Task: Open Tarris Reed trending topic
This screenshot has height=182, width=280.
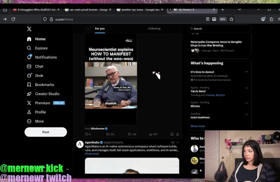Action: 198,91
